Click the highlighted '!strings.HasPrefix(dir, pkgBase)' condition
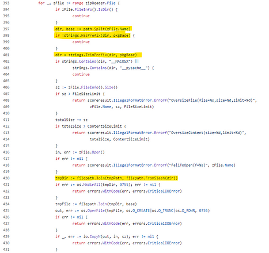The height and width of the screenshot is (253, 269). [96, 36]
